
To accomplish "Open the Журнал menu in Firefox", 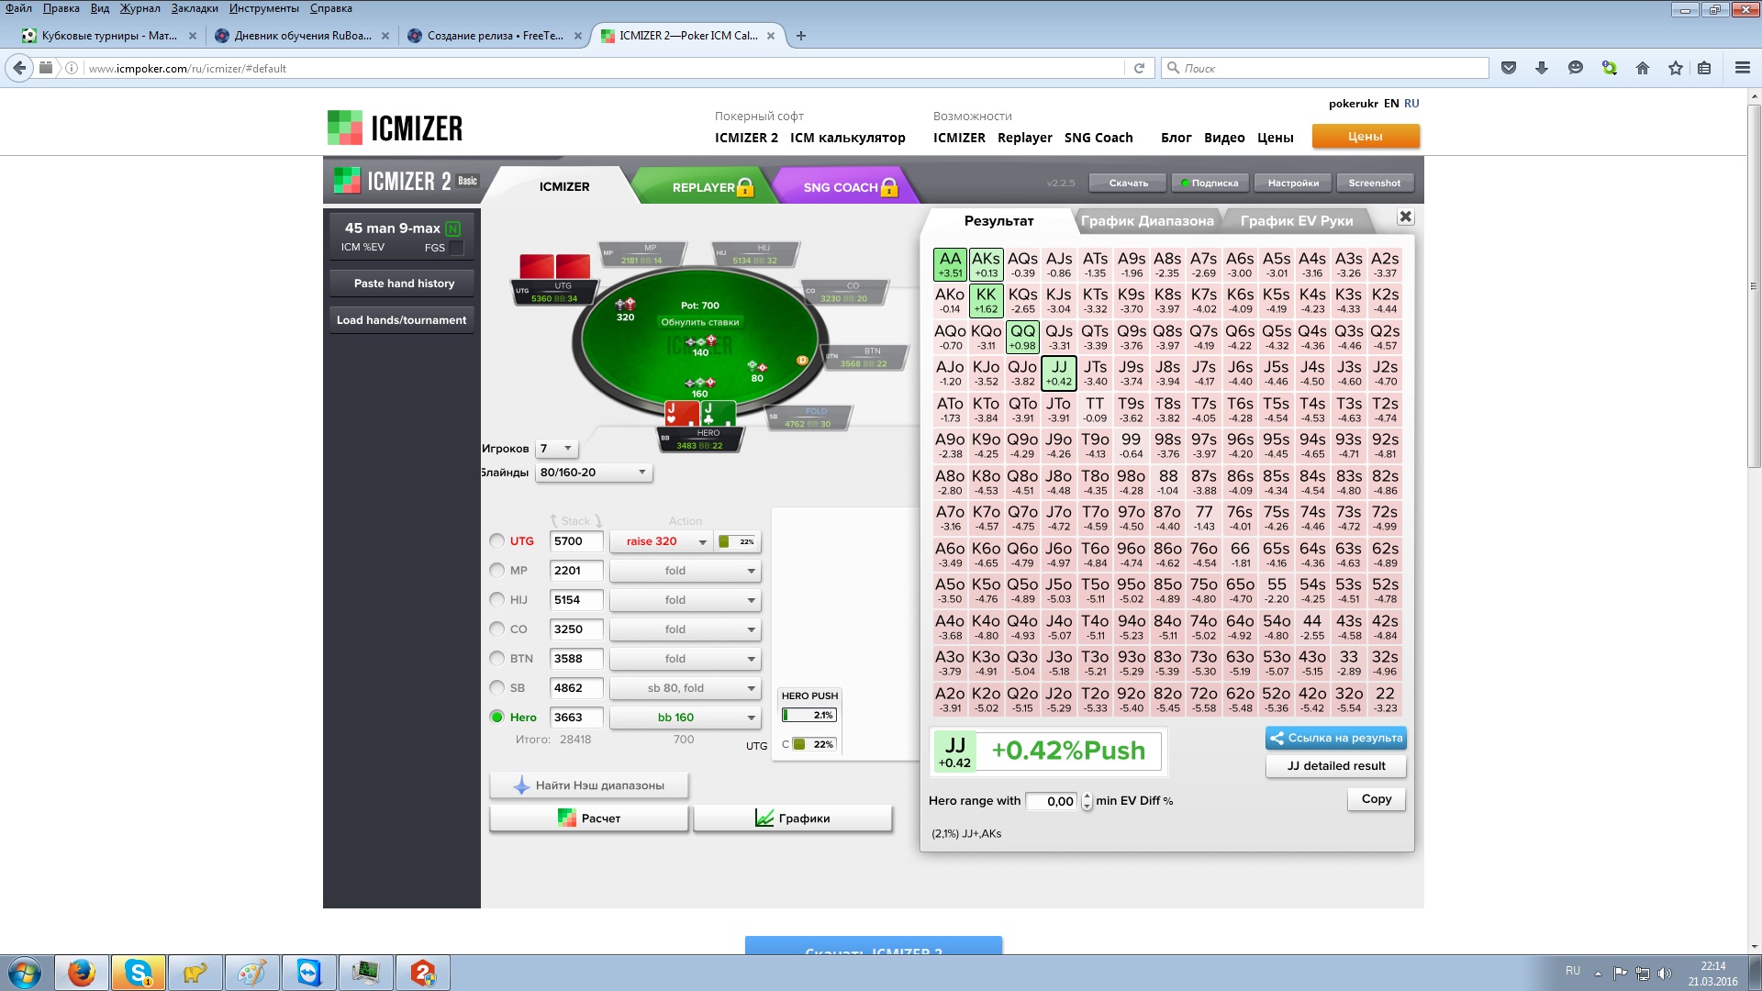I will click(x=139, y=8).
